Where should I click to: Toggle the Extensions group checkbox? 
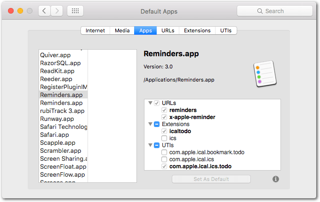(157, 124)
